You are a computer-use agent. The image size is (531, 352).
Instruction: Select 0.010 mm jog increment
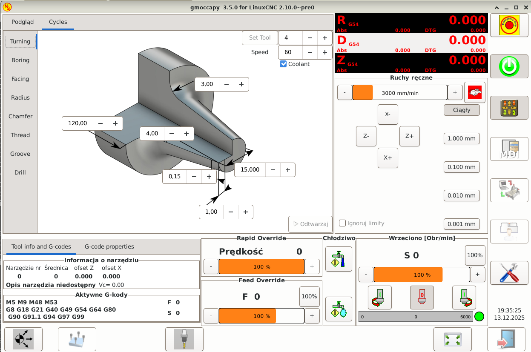(x=462, y=195)
